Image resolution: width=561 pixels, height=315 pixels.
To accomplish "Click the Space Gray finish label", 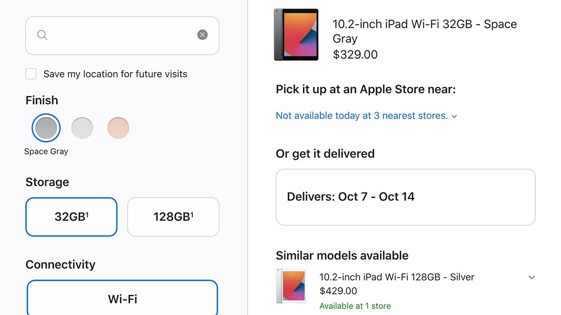I will (46, 152).
